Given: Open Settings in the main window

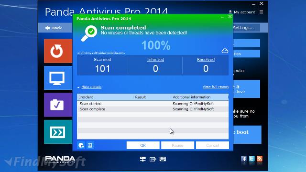Looking at the screenshot, I should pos(246,28).
